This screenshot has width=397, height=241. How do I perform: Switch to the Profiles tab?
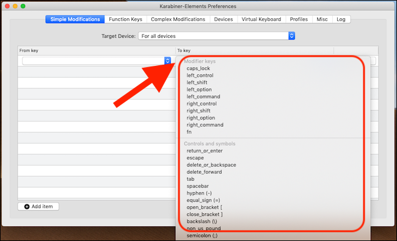tap(299, 20)
